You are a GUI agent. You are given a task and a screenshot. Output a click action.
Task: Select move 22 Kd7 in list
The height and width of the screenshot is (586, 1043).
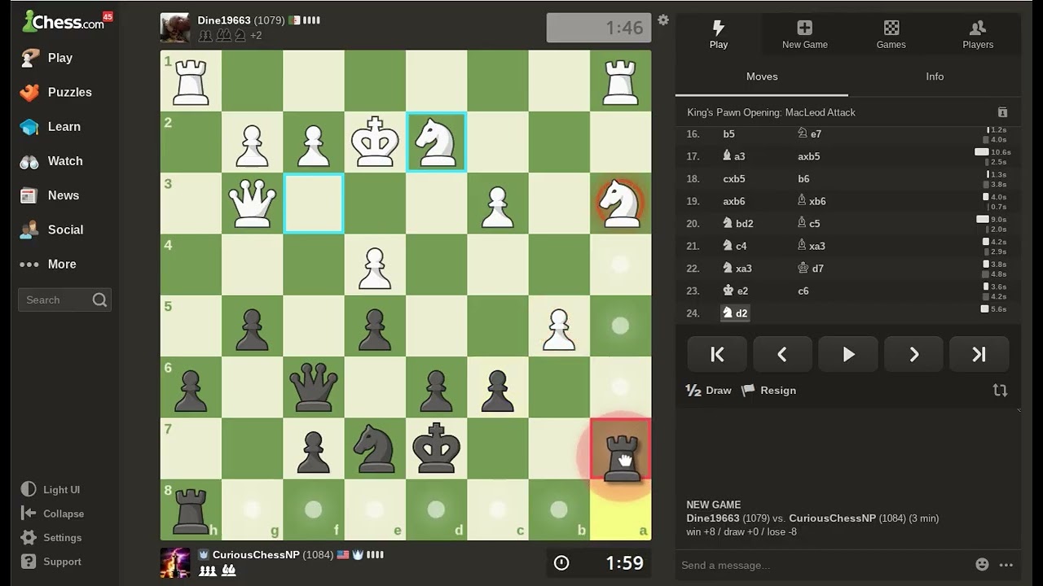pyautogui.click(x=811, y=268)
